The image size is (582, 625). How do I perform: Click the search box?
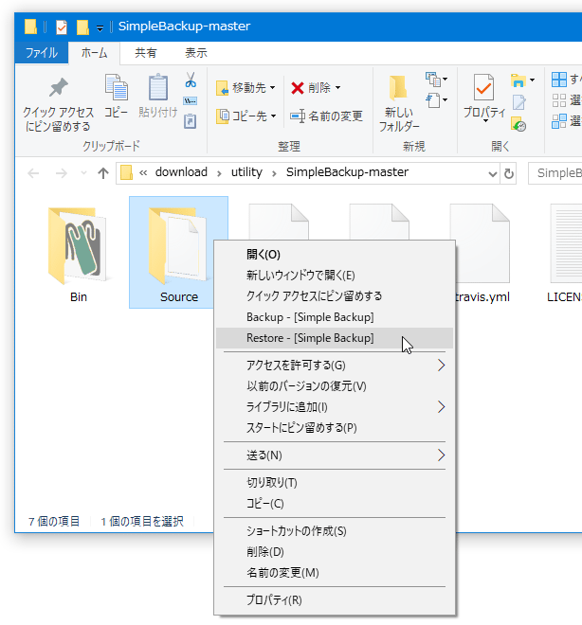(555, 173)
